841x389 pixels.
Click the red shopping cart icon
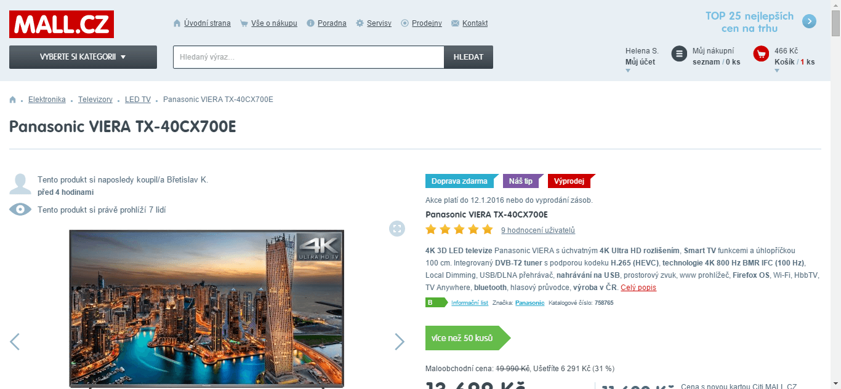pyautogui.click(x=761, y=53)
